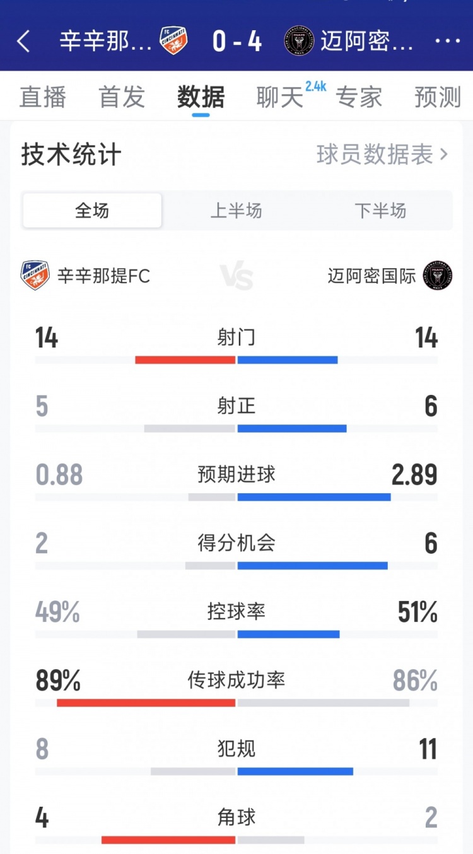
Task: Tap FC Cincinnati logo beside 辛辛那提FC
Action: click(x=35, y=276)
